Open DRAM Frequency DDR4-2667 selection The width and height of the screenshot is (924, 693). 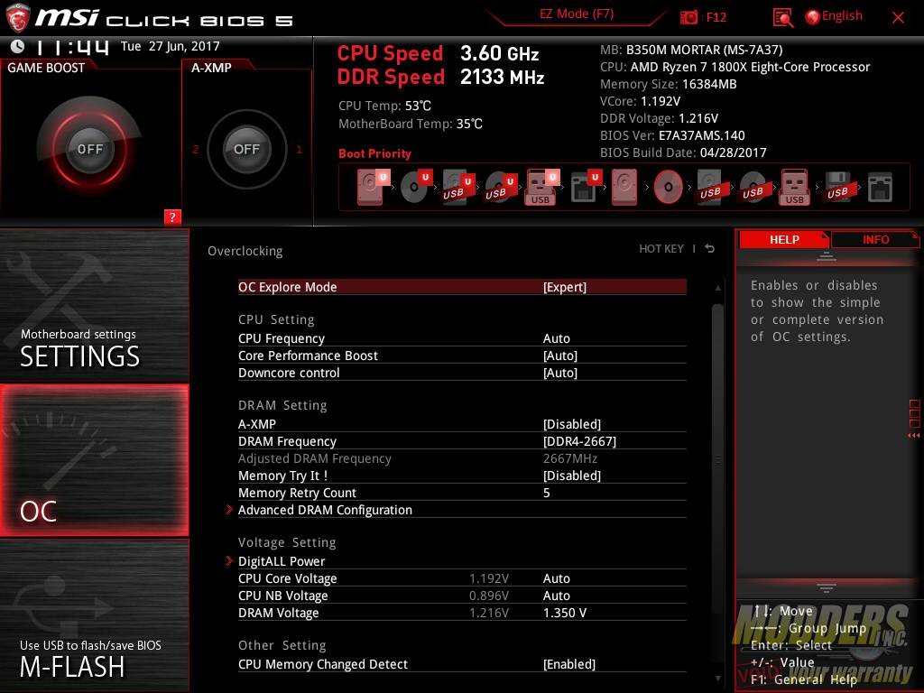579,440
